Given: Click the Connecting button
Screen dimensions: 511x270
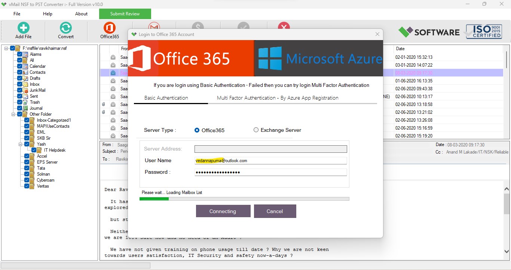Looking at the screenshot, I should click(x=223, y=211).
